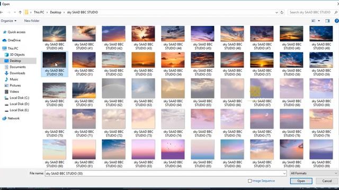The image size is (339, 190).
Task: Click file label sky SAAD BBC STUDIO (73)
Action: (143, 134)
